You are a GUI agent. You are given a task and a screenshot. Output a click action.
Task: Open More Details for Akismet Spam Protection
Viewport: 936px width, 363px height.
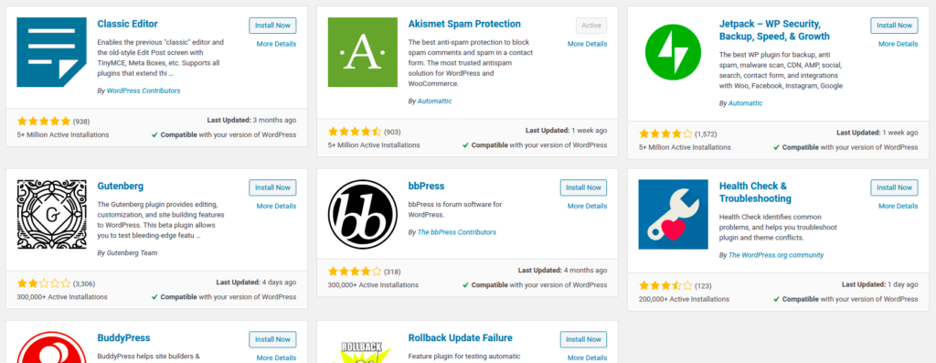tap(588, 44)
